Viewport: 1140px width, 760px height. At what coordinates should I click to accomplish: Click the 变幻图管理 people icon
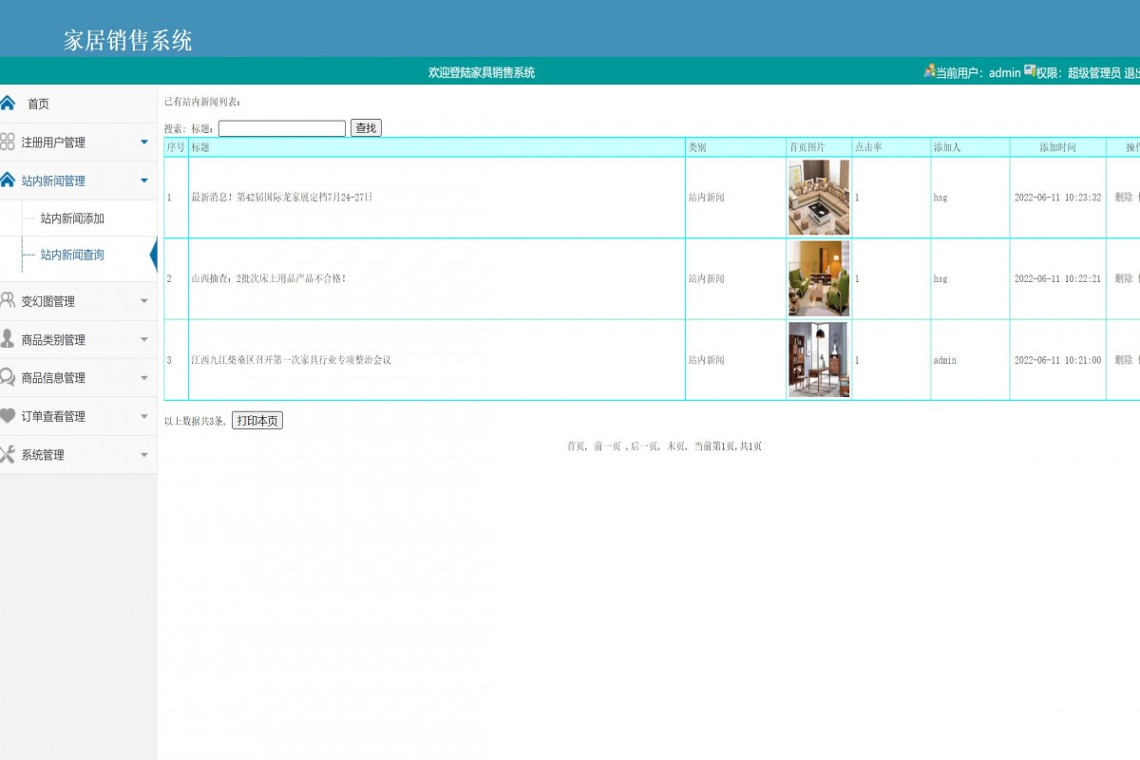click(8, 300)
